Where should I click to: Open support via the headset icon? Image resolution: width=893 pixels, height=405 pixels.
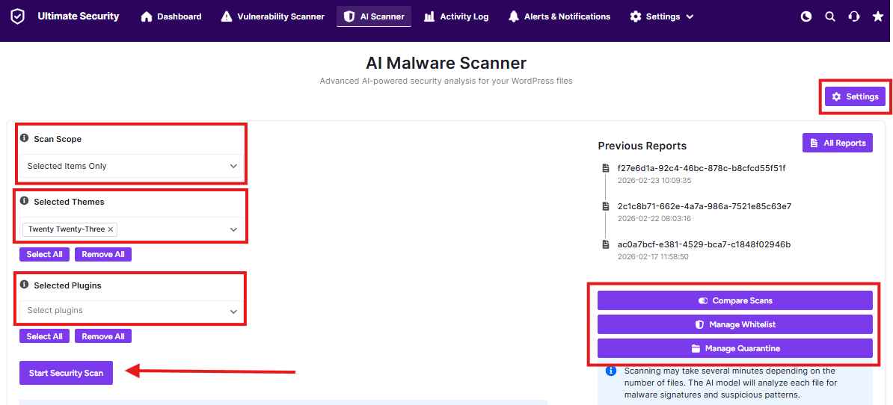853,16
